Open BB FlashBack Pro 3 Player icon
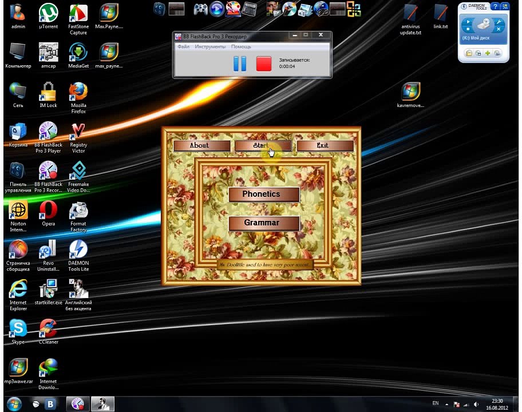The height and width of the screenshot is (412, 522). pyautogui.click(x=48, y=137)
